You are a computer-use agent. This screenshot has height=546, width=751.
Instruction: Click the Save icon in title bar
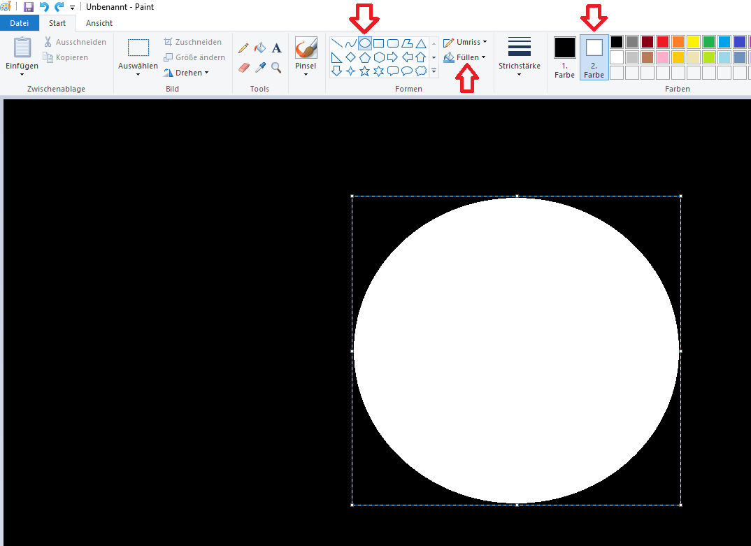click(29, 7)
